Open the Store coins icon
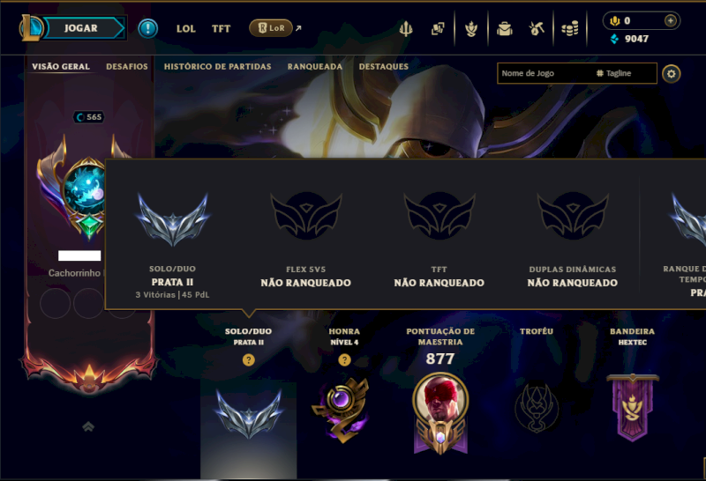 569,29
